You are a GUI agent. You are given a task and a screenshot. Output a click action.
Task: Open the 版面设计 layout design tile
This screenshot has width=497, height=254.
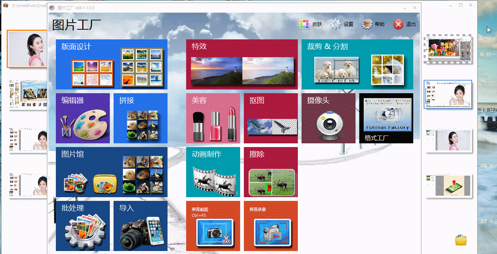pyautogui.click(x=111, y=64)
